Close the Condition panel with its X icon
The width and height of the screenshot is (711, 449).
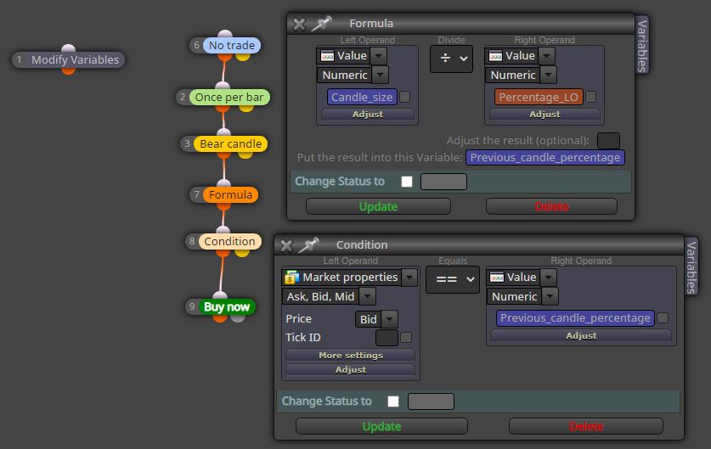click(286, 245)
